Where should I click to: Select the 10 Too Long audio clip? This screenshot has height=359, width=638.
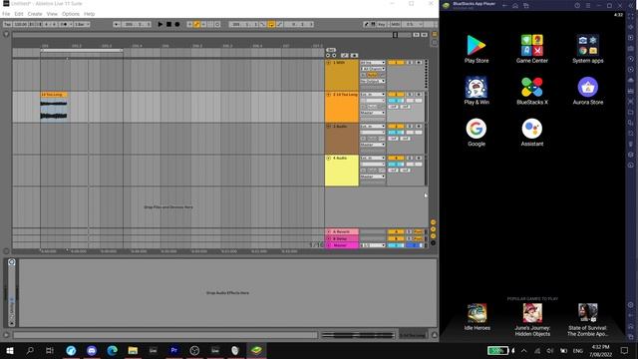pos(54,107)
